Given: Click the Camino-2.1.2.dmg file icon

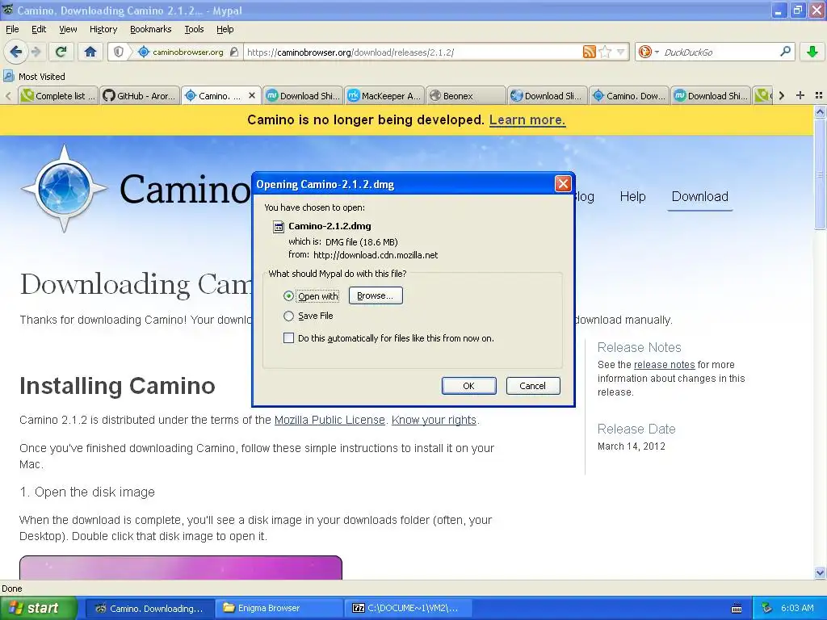Looking at the screenshot, I should (x=278, y=227).
